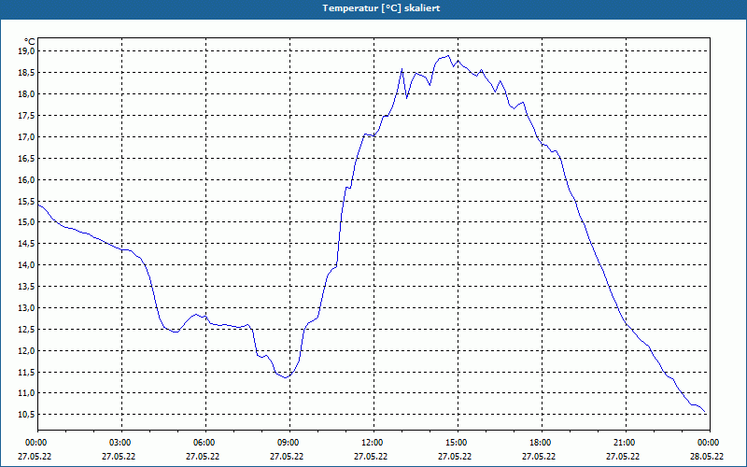Screen dimensions: 747x467
Task: Select the 27.05.22 date under 09:00
Action: coord(287,456)
